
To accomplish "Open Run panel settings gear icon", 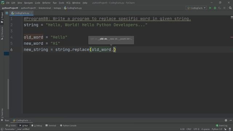I will (x=226, y=120).
